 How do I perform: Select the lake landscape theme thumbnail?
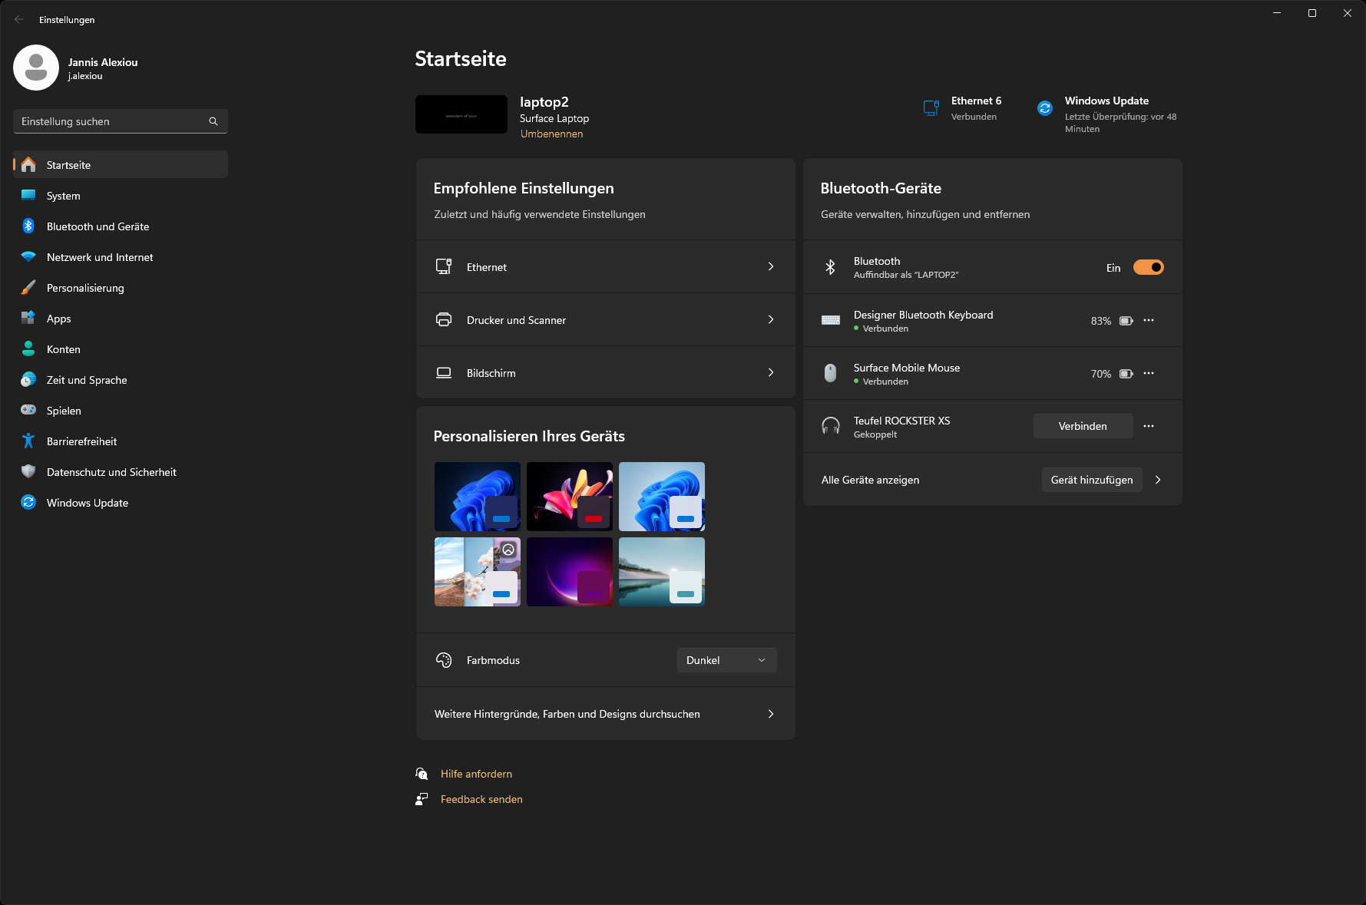click(x=662, y=572)
